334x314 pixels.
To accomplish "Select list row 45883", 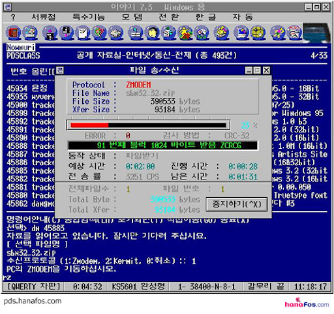I will tap(31, 171).
